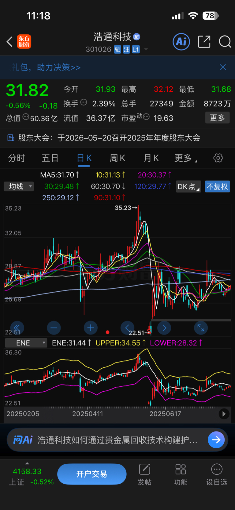The width and height of the screenshot is (235, 510).
Task: Zoom in chart with plus button
Action: [91, 328]
